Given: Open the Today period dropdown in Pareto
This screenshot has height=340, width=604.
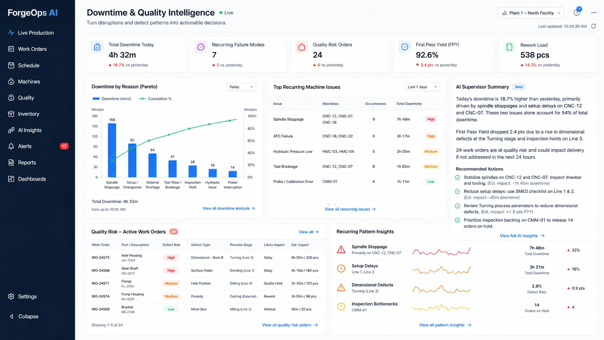Looking at the screenshot, I should (x=241, y=87).
